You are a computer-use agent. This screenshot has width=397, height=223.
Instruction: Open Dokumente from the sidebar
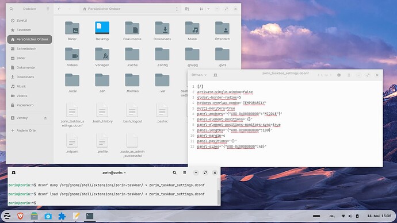coord(30,67)
